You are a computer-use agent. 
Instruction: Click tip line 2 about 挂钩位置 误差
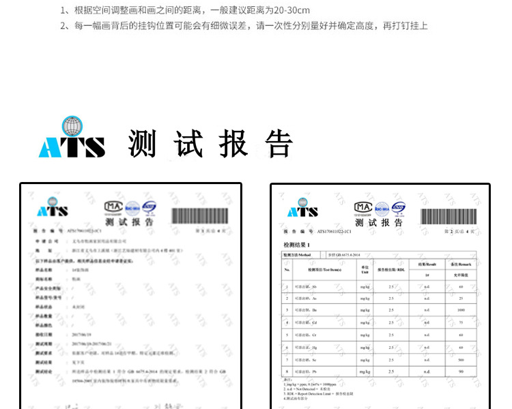coord(244,25)
